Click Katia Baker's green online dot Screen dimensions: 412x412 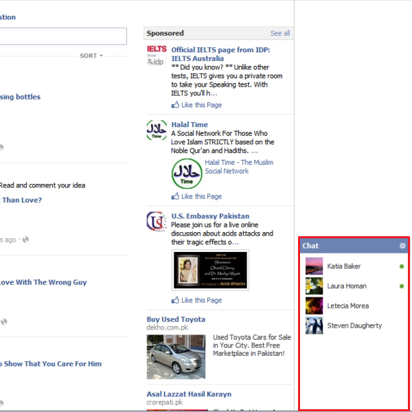coord(402,266)
